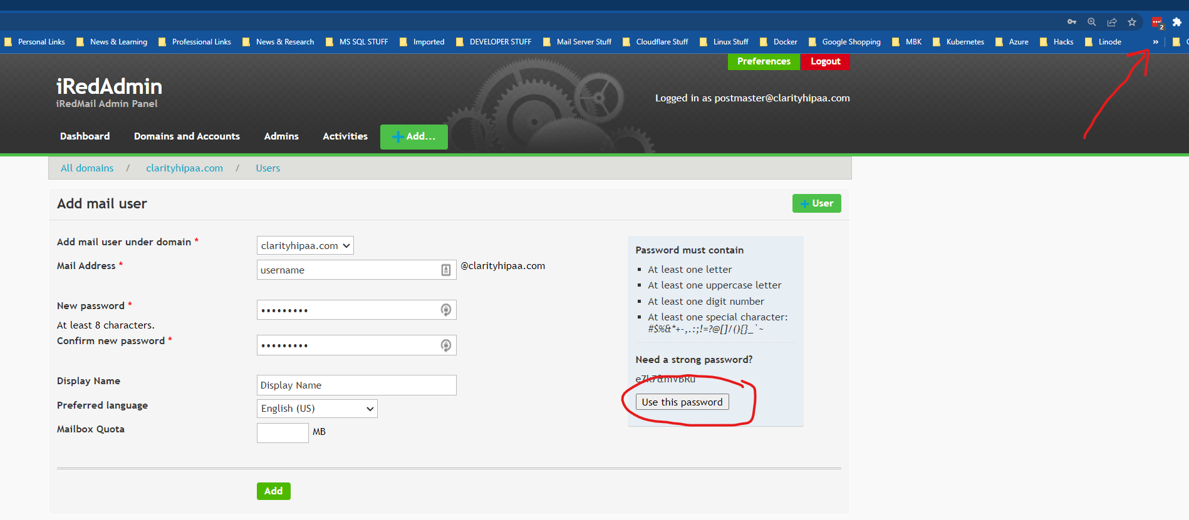Screen dimensions: 1189x520
Task: Click the 'Need a strong password?' heading
Action: (x=694, y=360)
